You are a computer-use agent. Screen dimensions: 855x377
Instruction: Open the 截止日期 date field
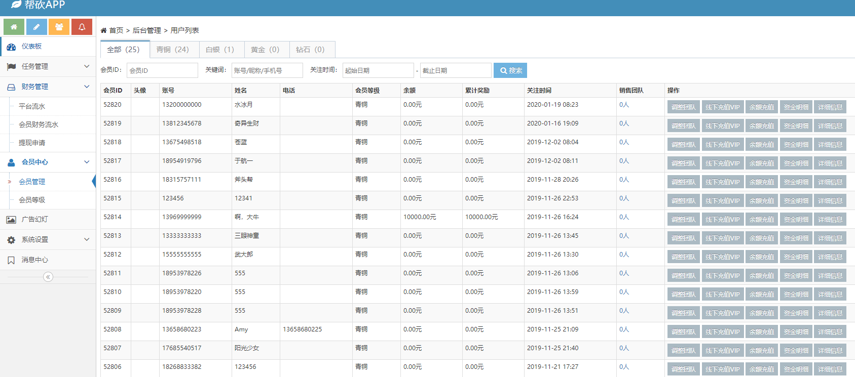click(x=456, y=70)
